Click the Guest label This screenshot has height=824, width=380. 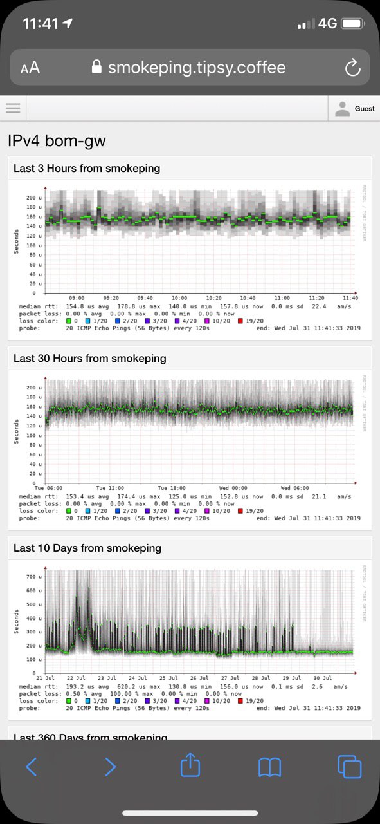click(x=365, y=109)
